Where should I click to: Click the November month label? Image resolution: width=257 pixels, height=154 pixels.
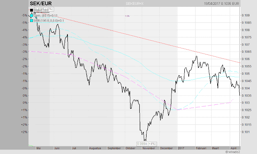click(x=149, y=148)
